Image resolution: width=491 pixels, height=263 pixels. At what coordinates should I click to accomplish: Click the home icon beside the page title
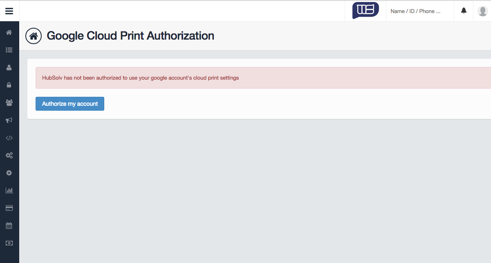[x=33, y=36]
